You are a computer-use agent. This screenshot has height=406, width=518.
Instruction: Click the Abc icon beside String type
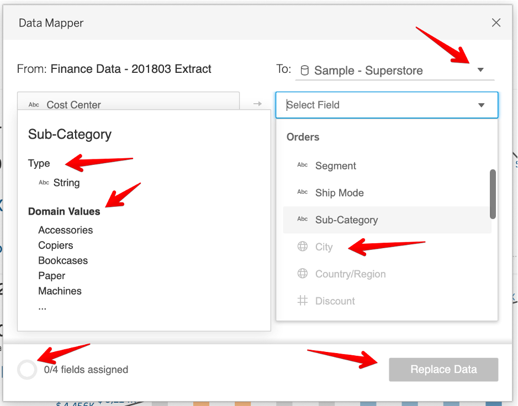(x=44, y=183)
